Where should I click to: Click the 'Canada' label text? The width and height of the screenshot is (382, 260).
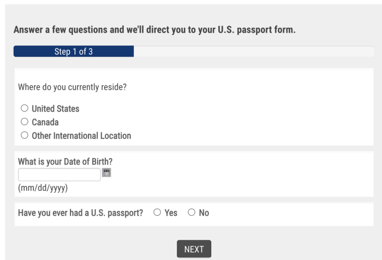pyautogui.click(x=45, y=123)
